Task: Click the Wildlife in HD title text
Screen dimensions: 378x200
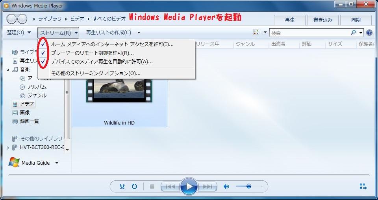Action: click(119, 123)
